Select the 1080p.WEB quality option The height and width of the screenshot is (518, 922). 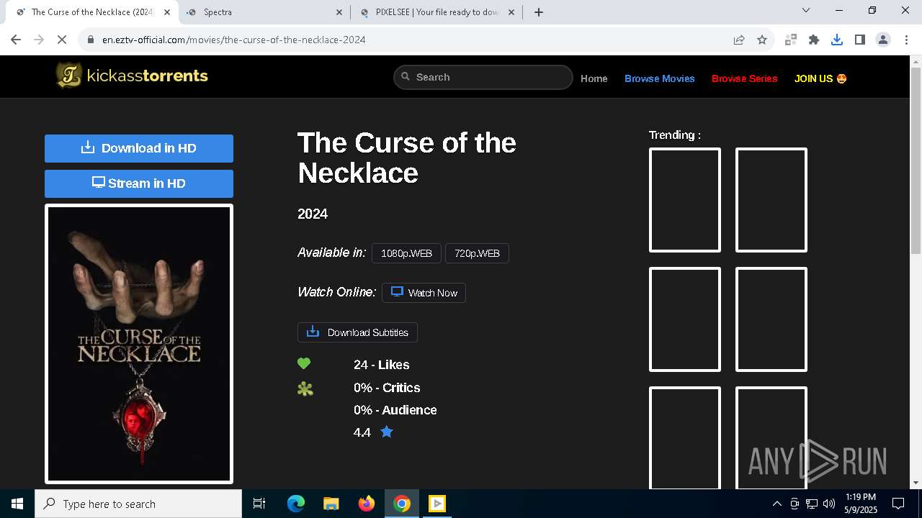click(406, 253)
